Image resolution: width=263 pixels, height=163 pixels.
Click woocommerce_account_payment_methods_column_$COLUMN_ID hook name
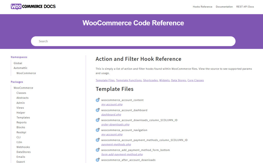(144, 140)
